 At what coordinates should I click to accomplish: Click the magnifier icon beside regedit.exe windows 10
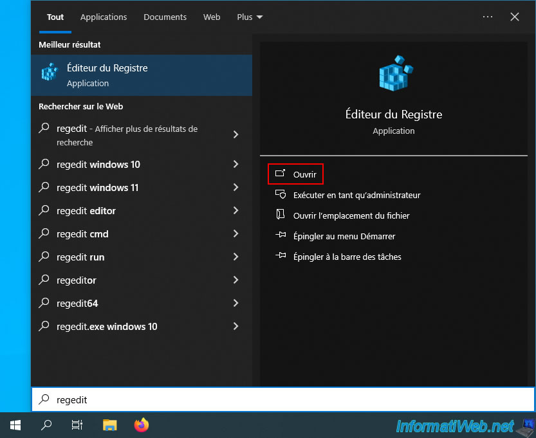click(44, 326)
